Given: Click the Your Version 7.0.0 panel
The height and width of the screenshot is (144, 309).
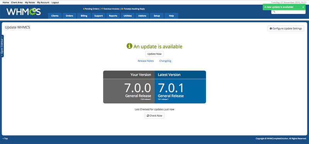Looking at the screenshot, I should pos(129,87).
